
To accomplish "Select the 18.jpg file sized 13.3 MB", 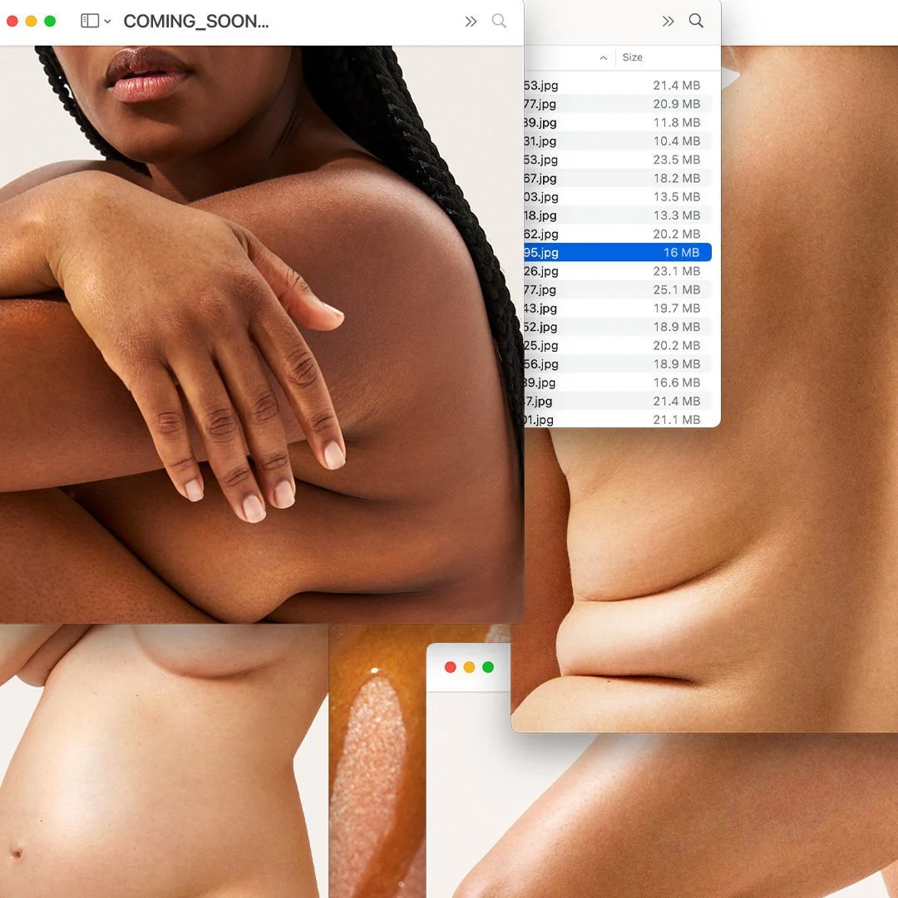I will coord(617,215).
